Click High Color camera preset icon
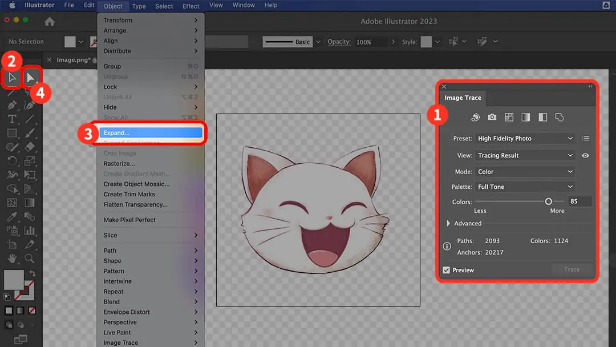The image size is (616, 347). (x=492, y=117)
